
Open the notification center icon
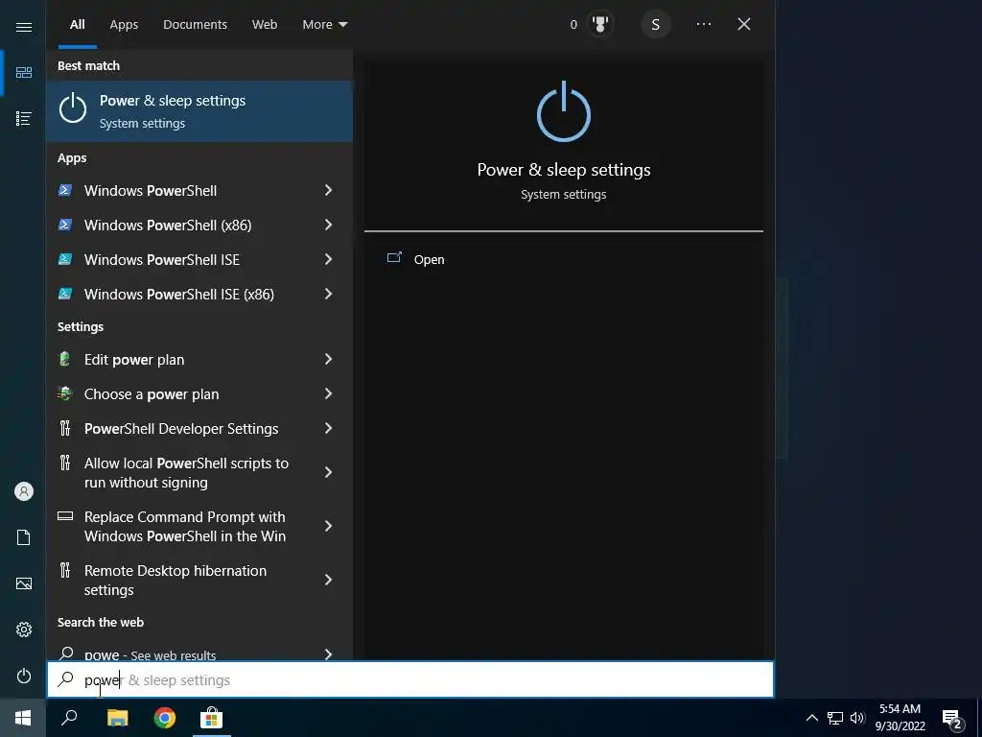tap(952, 719)
